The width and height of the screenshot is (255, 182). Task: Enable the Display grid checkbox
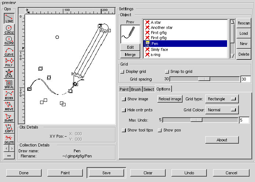123,72
